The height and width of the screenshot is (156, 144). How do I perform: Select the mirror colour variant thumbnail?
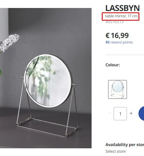118,89
